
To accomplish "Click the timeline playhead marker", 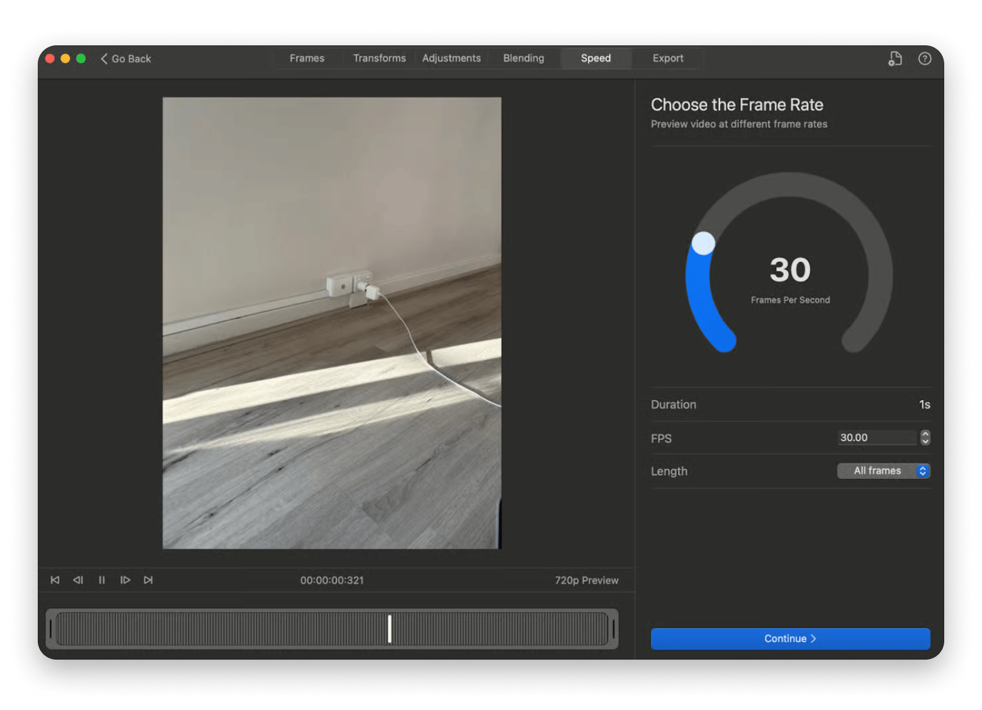I will [389, 628].
